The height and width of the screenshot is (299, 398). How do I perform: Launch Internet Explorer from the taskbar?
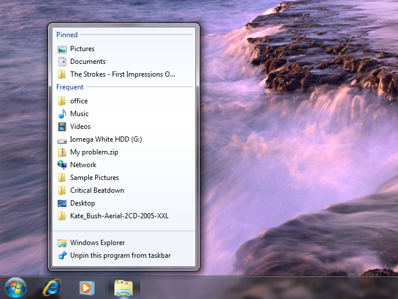pyautogui.click(x=53, y=287)
